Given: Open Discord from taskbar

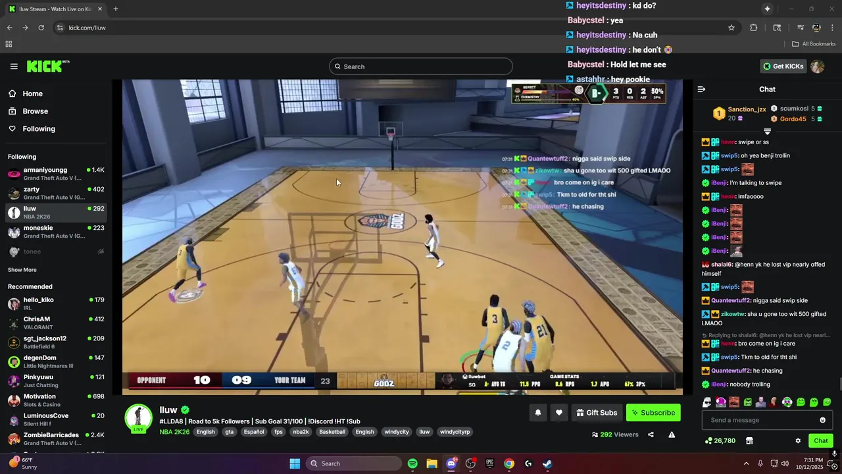Looking at the screenshot, I should point(451,463).
